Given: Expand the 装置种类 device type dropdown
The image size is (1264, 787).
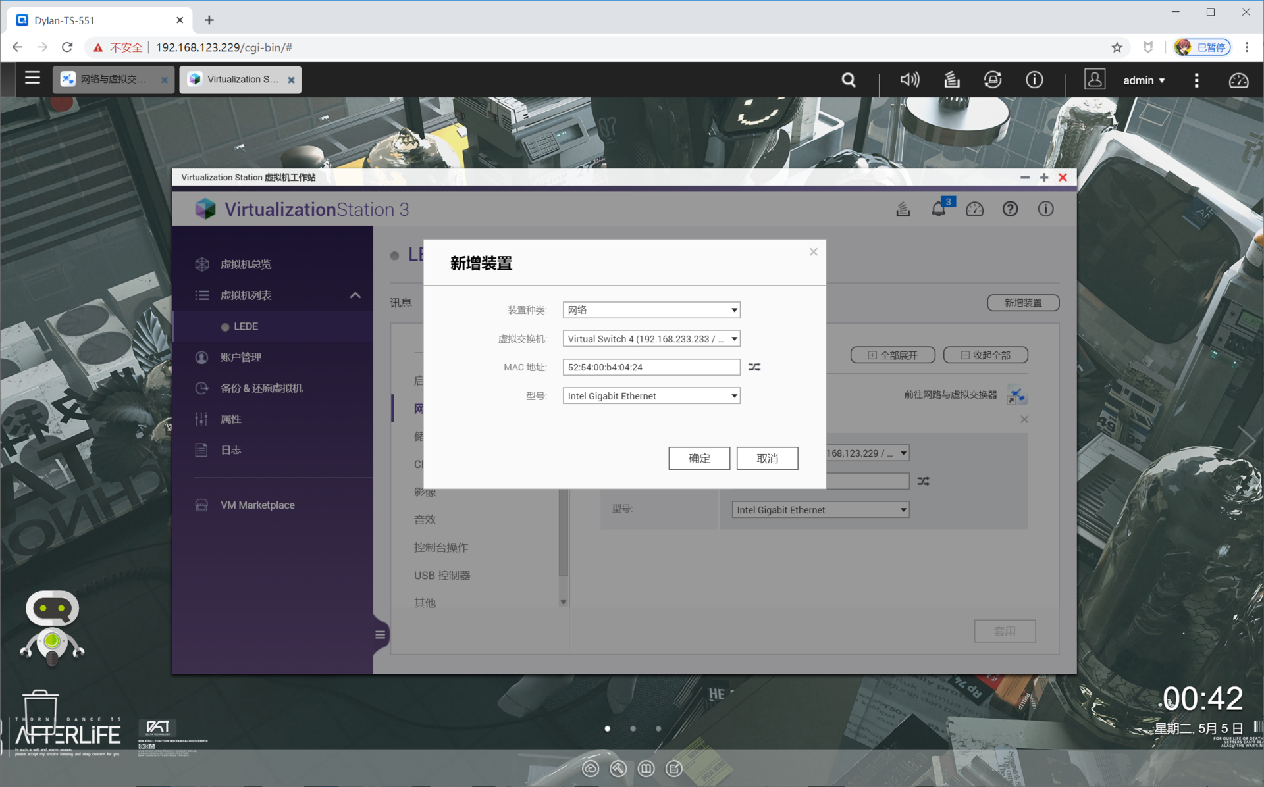Looking at the screenshot, I should click(x=651, y=310).
